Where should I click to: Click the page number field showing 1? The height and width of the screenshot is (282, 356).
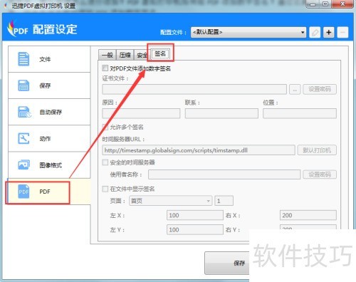(x=224, y=201)
